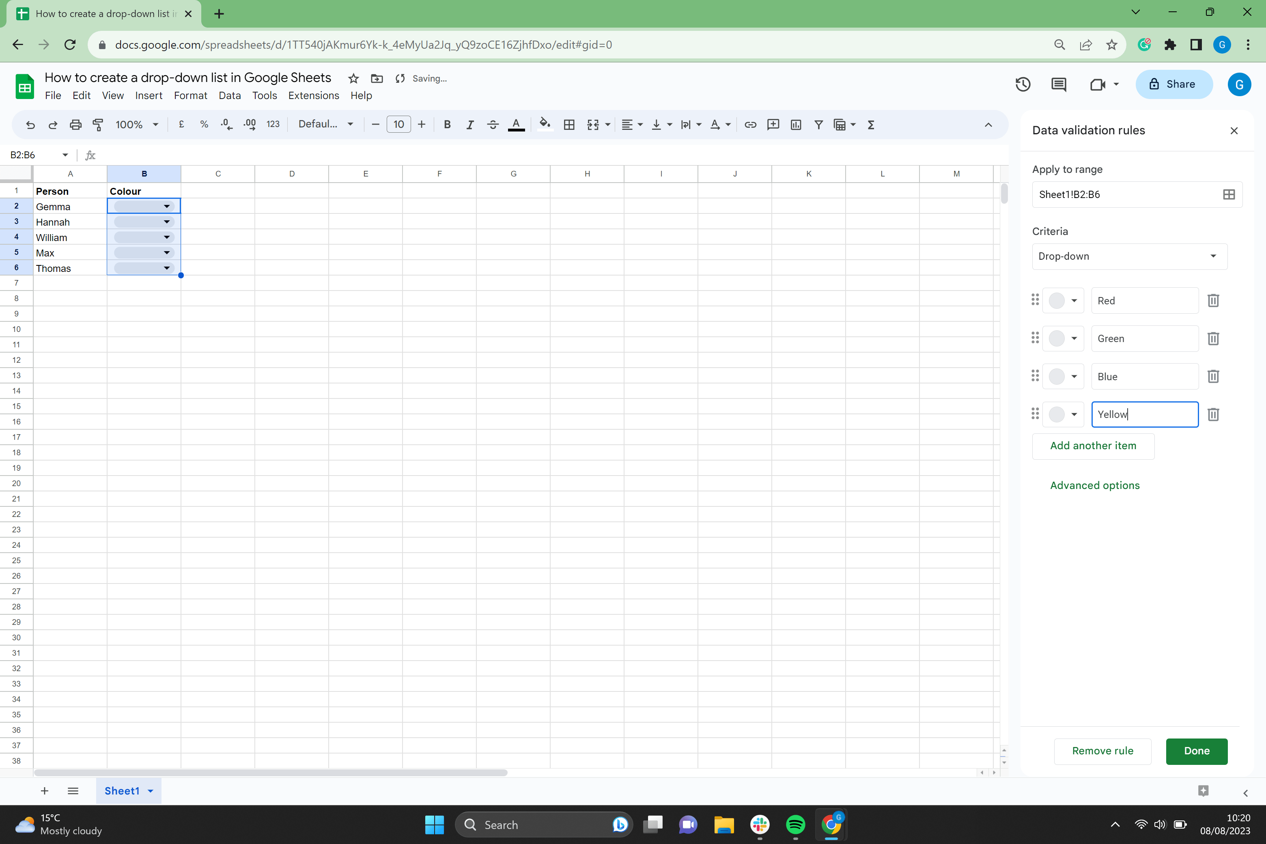Open the functions menu
Image resolution: width=1266 pixels, height=844 pixels.
[871, 124]
